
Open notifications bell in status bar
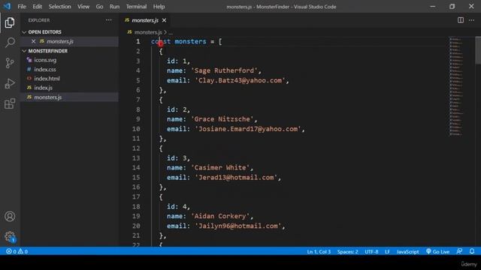[x=472, y=251]
